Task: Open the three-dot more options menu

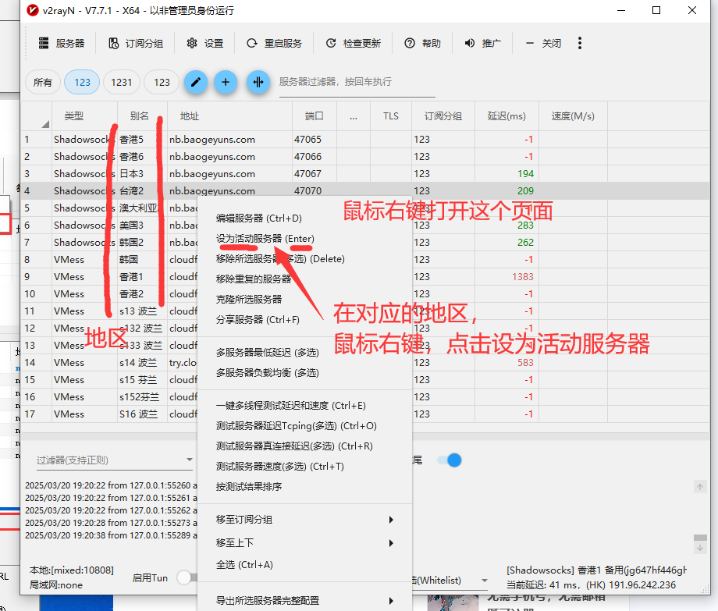Action: (x=580, y=44)
